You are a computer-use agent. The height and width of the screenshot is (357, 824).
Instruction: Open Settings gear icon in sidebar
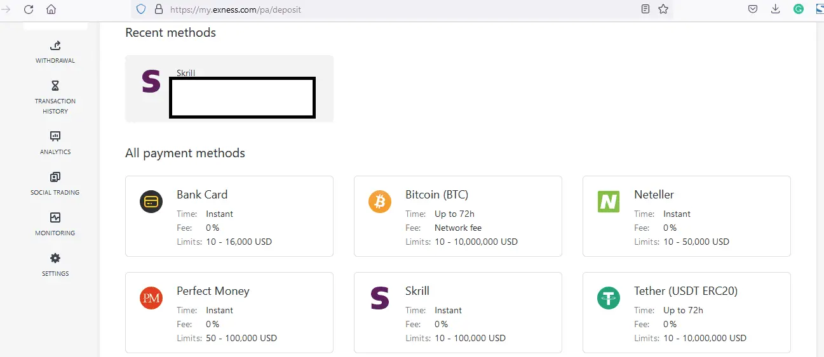click(x=55, y=258)
